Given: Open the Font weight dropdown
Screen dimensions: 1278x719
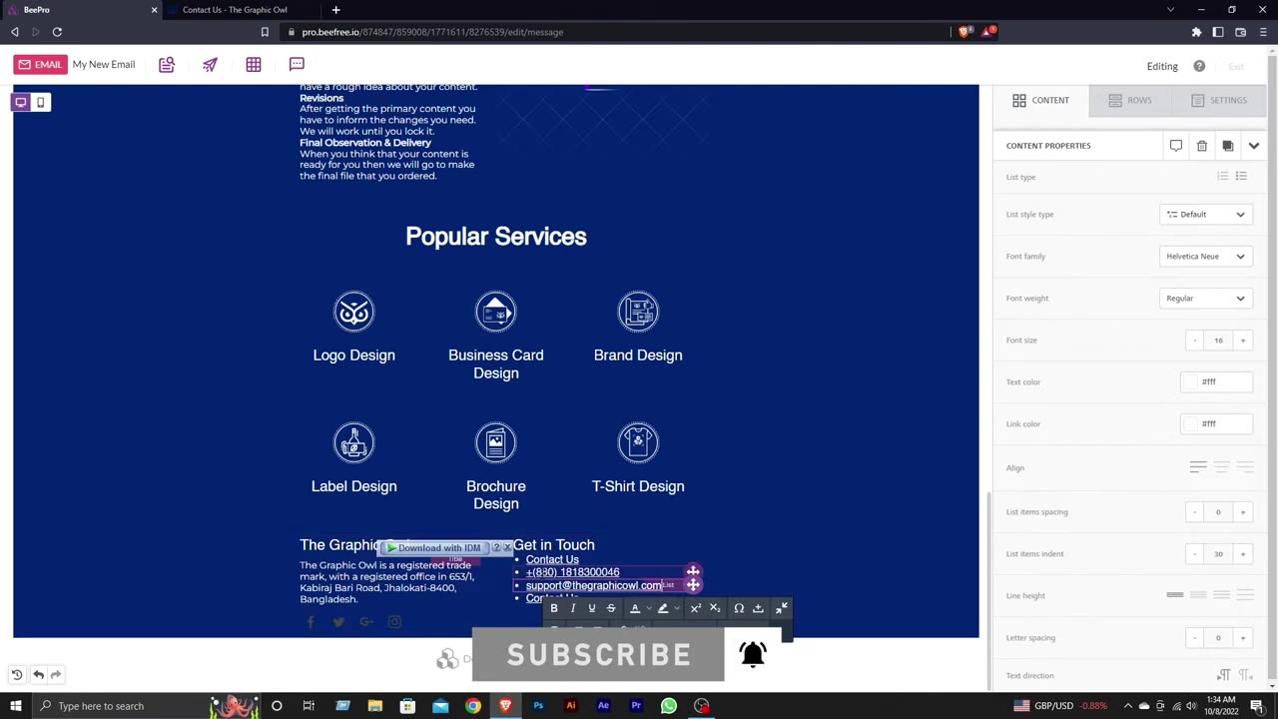Looking at the screenshot, I should (1206, 299).
